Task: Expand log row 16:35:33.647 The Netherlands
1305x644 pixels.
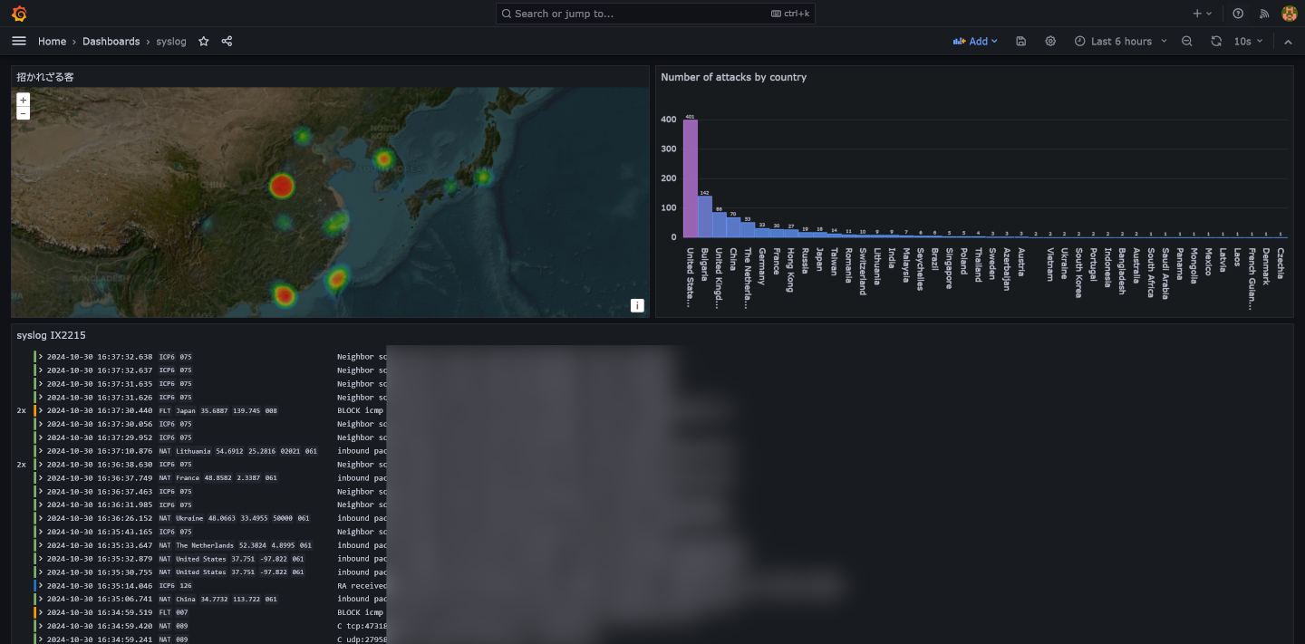Action: tap(41, 545)
